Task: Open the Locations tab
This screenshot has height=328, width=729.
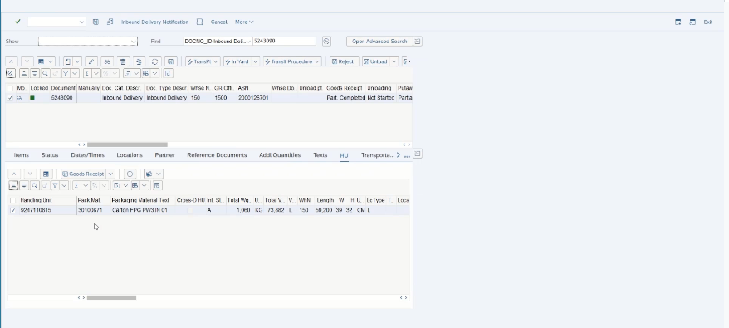Action: tap(130, 155)
